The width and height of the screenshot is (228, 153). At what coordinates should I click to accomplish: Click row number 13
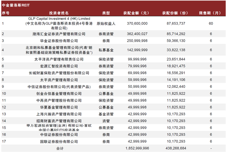point(4,114)
